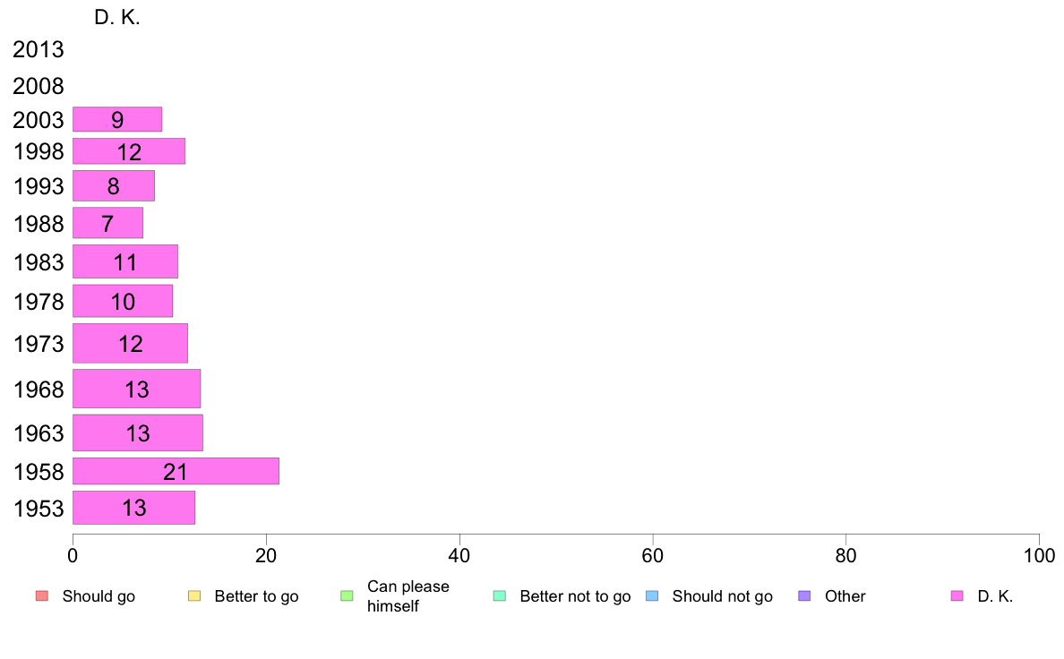Viewport: 1064px width, 659px height.
Task: Click the 2003 bar showing 9
Action: tap(117, 119)
